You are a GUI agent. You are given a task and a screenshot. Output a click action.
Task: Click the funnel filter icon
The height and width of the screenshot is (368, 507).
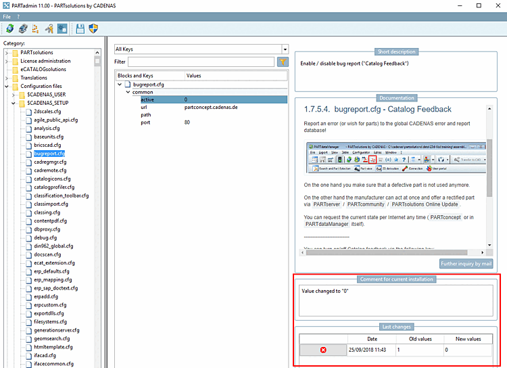283,62
